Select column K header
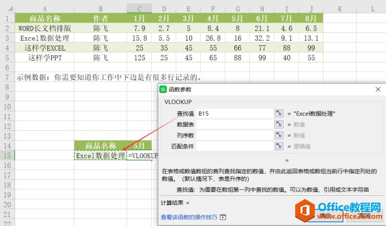386x226 pixels. coord(340,9)
